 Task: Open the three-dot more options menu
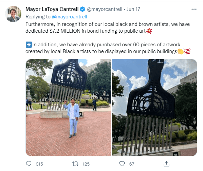pyautogui.click(x=194, y=9)
